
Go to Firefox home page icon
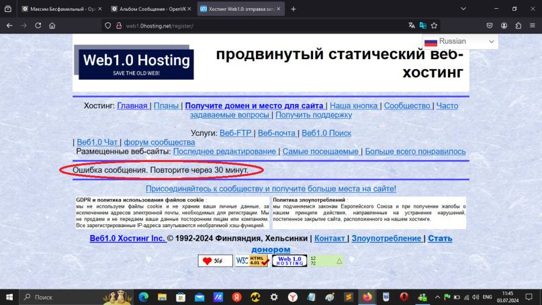(52, 26)
